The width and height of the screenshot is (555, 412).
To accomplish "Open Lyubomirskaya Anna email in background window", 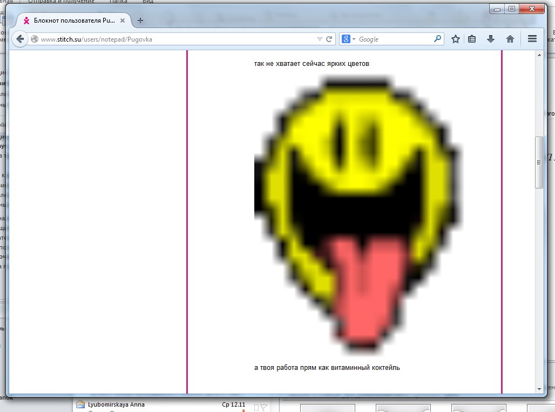I will tap(116, 404).
